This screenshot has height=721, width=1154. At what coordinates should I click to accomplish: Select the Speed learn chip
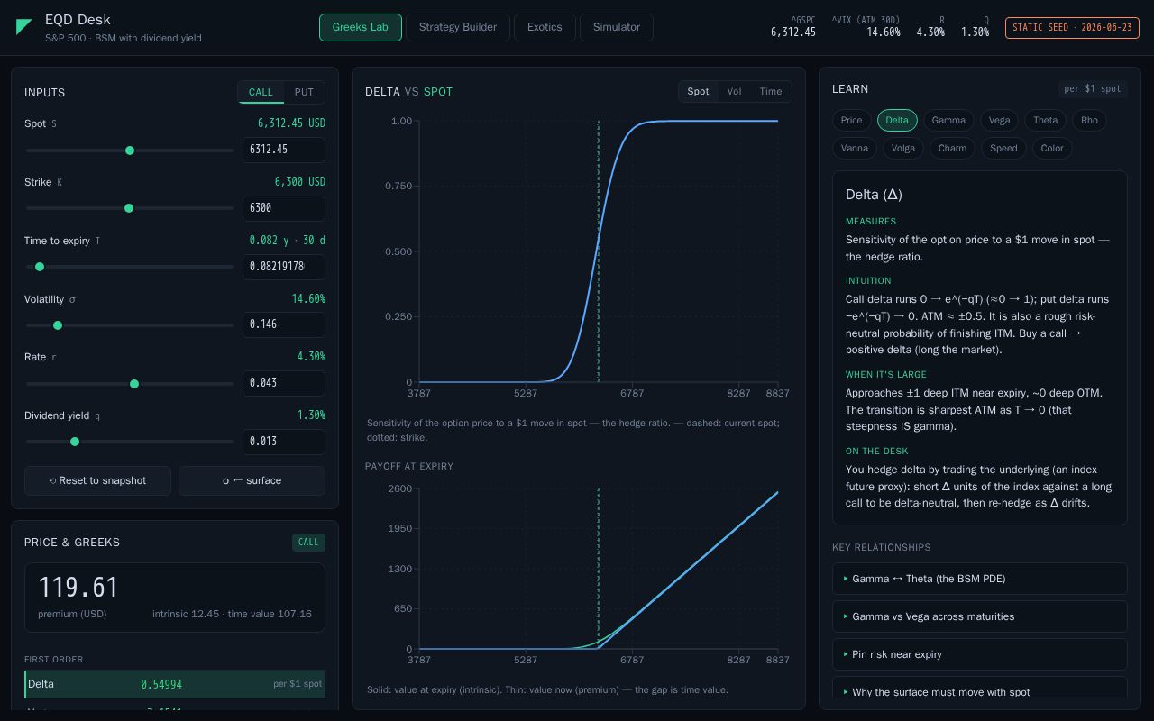point(1003,148)
